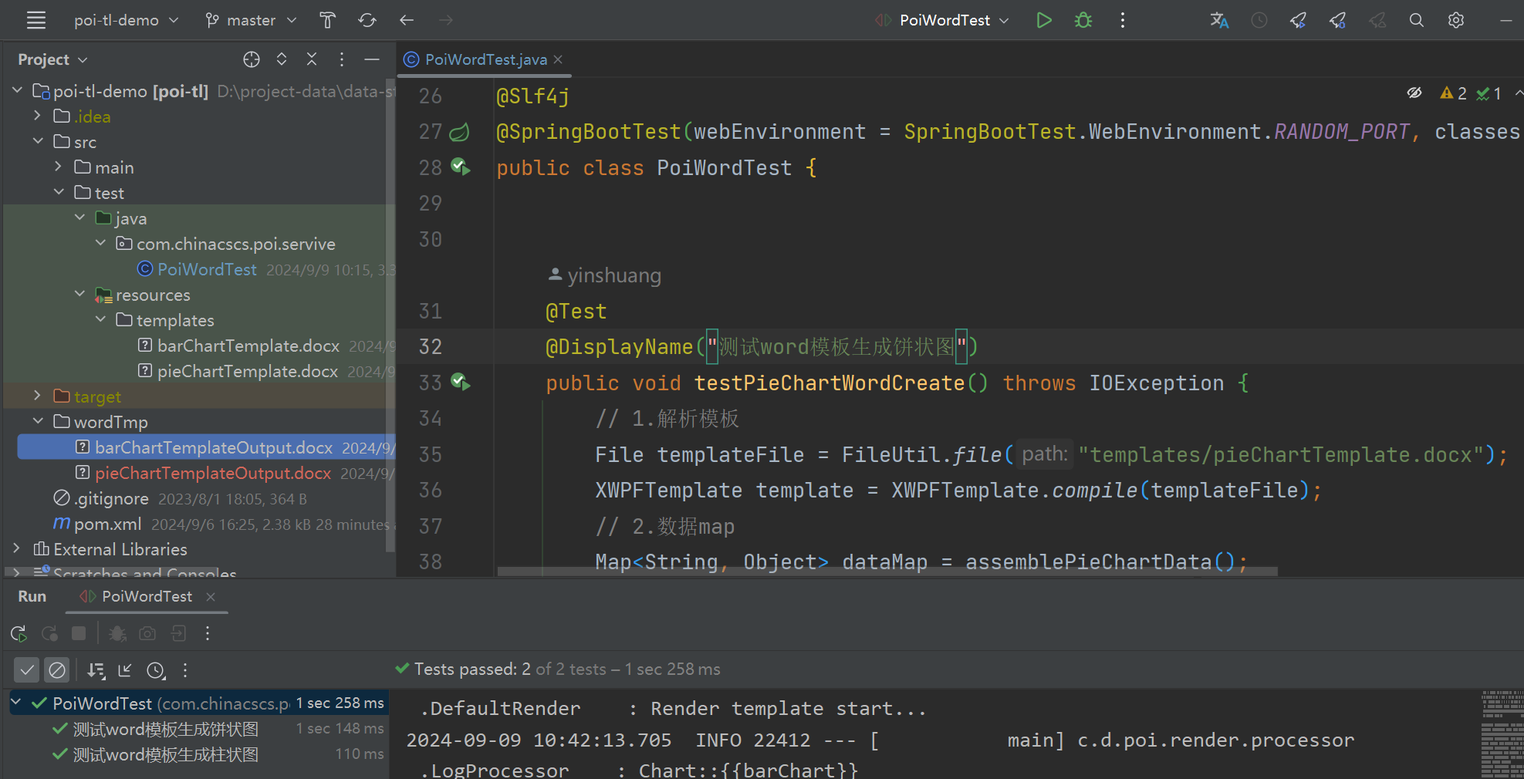Viewport: 1524px width, 779px height.
Task: Open the PoiWordTest run configuration dropdown
Action: [942, 20]
